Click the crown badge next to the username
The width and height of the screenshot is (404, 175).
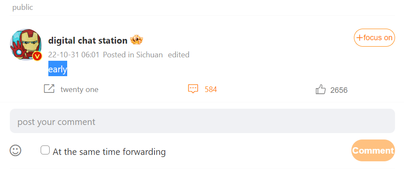pos(137,40)
